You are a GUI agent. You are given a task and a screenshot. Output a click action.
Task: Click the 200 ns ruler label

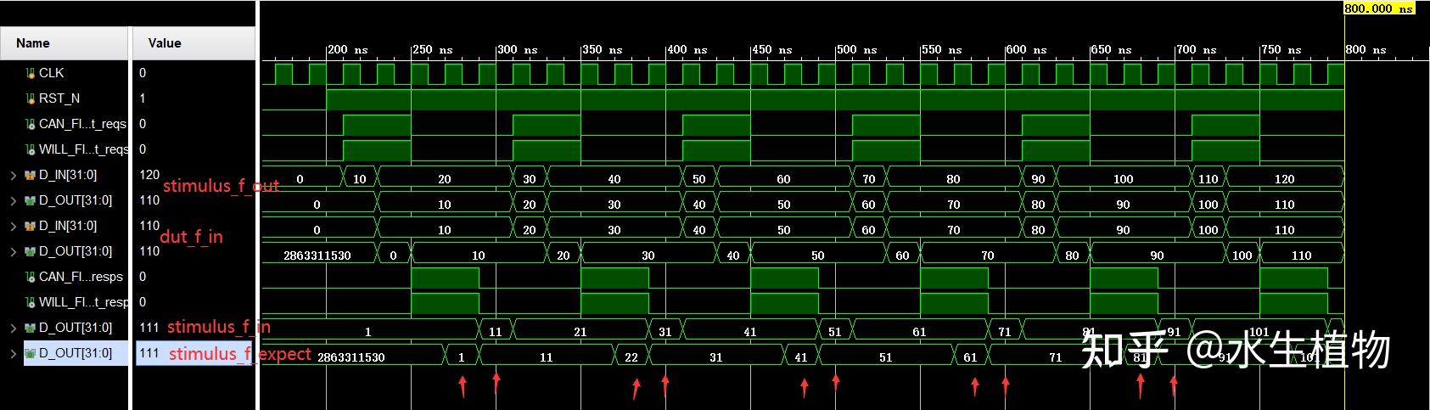(x=348, y=49)
